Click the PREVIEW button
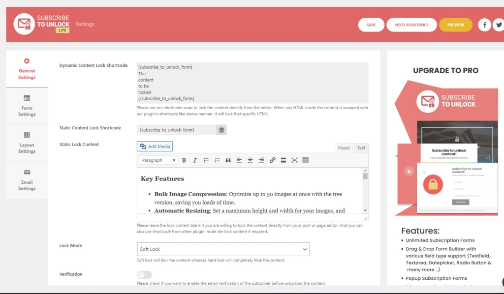Image resolution: width=504 pixels, height=294 pixels. coord(455,25)
